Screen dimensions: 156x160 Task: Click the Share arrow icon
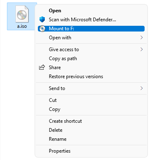[42, 67]
